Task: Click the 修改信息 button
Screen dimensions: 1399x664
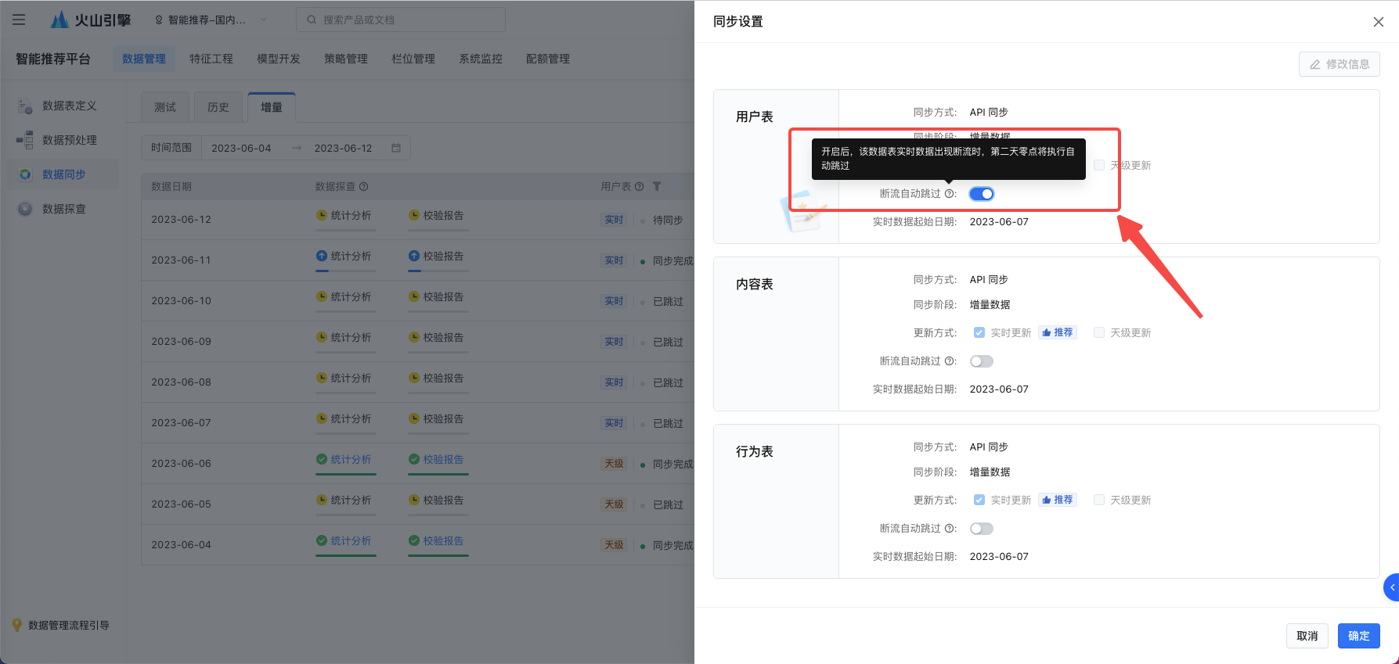Action: pos(1339,64)
